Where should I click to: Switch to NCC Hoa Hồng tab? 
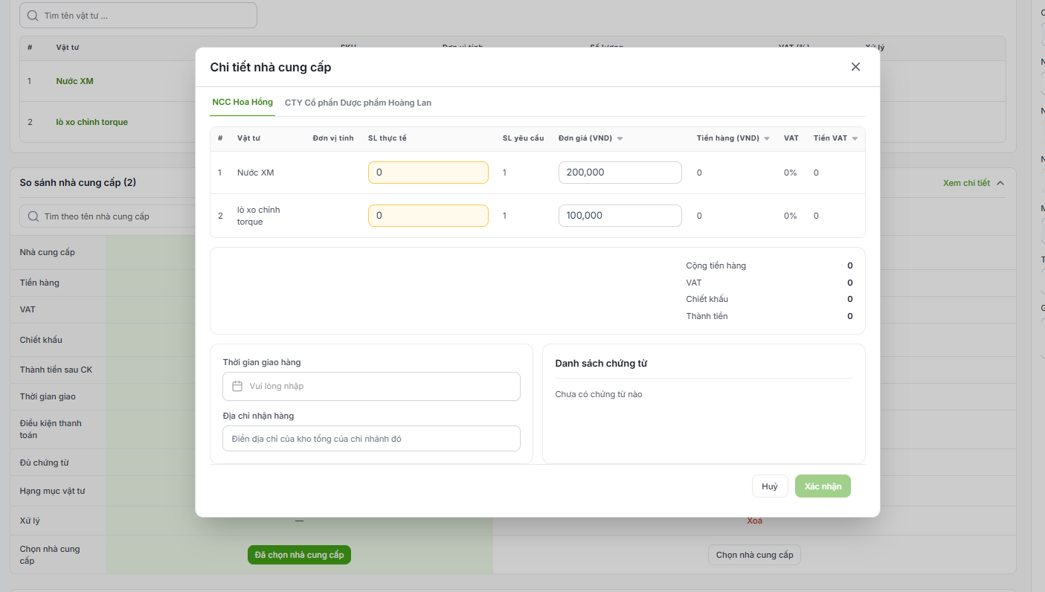coord(242,102)
